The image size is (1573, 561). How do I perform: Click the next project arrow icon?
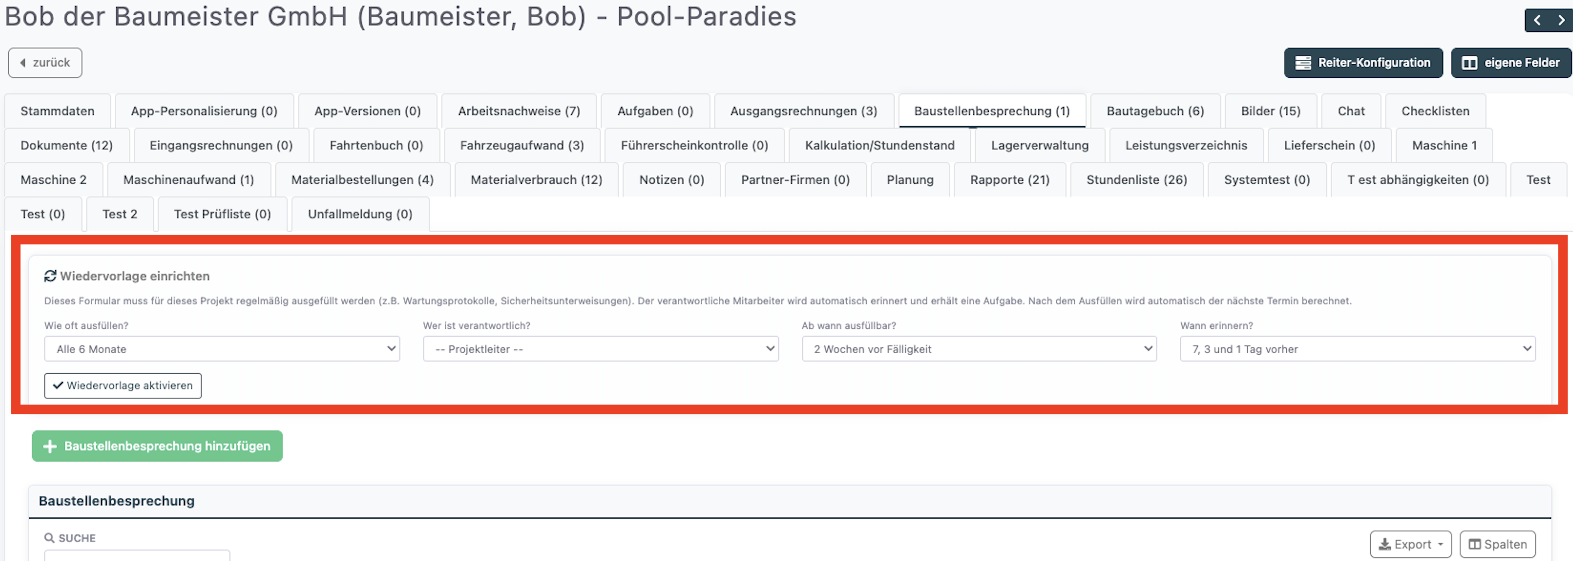coord(1561,20)
